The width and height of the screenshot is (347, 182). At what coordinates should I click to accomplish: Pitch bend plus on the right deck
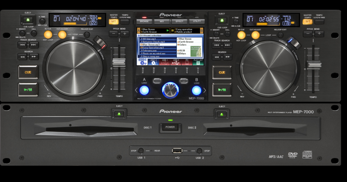coord(319,34)
